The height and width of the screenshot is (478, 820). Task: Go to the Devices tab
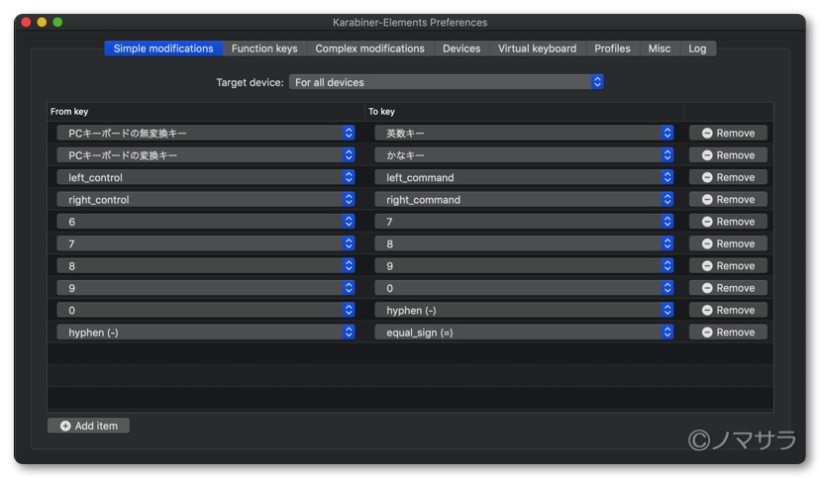pos(461,48)
